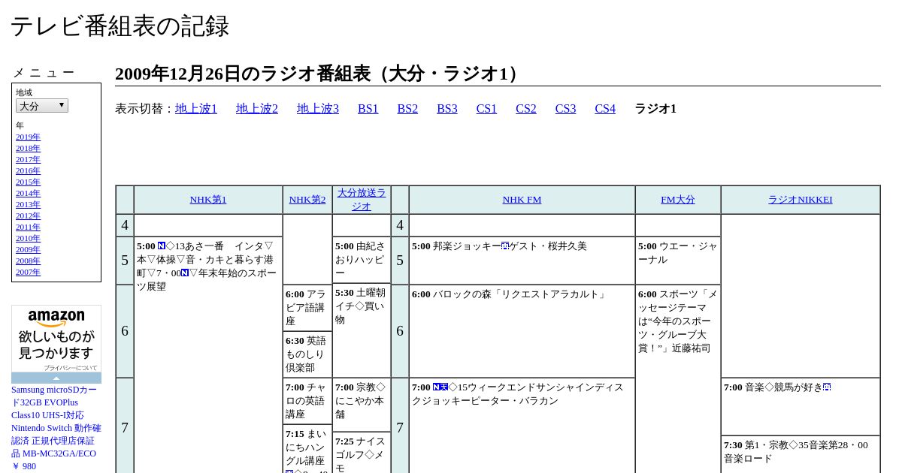Viewport: 902px width, 473px height.
Task: Open the 2008年 archive link
Action: click(28, 261)
